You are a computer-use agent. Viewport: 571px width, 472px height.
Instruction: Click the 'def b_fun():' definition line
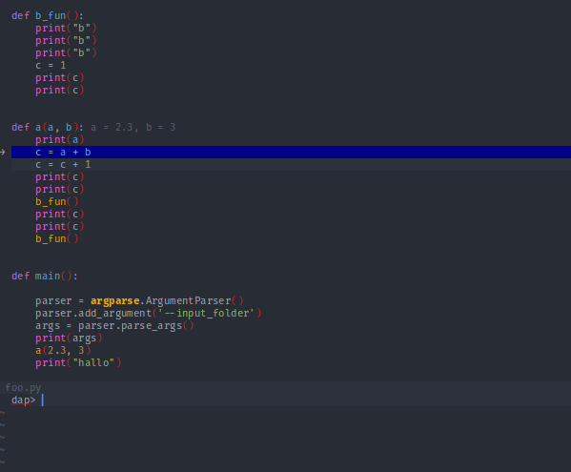(48, 15)
